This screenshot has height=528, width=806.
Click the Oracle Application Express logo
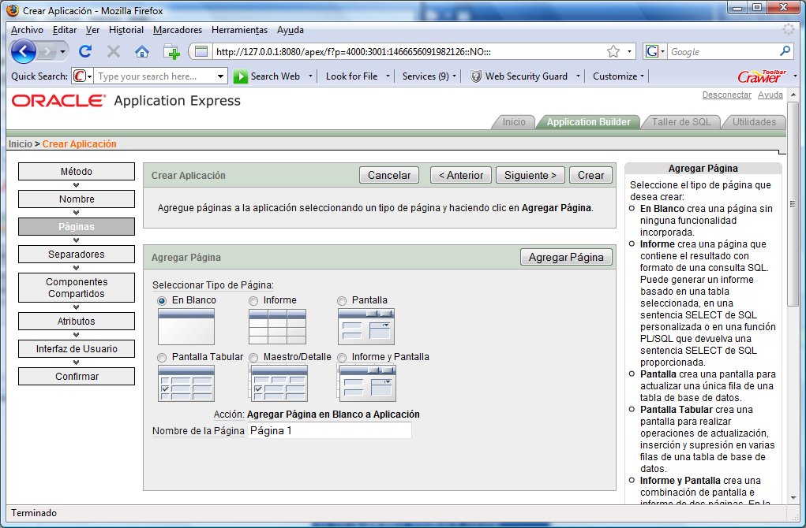coord(126,101)
